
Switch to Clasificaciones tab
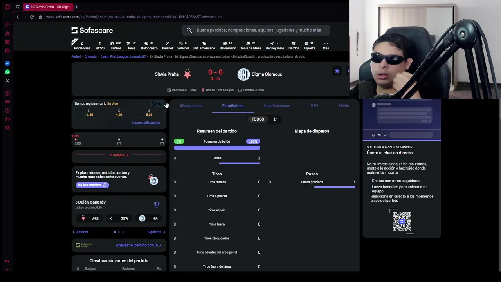pos(277,106)
